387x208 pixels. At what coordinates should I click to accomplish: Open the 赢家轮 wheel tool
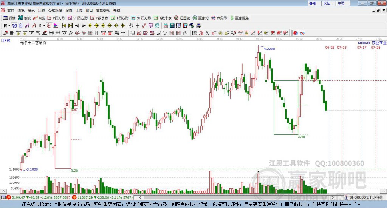coord(201,18)
